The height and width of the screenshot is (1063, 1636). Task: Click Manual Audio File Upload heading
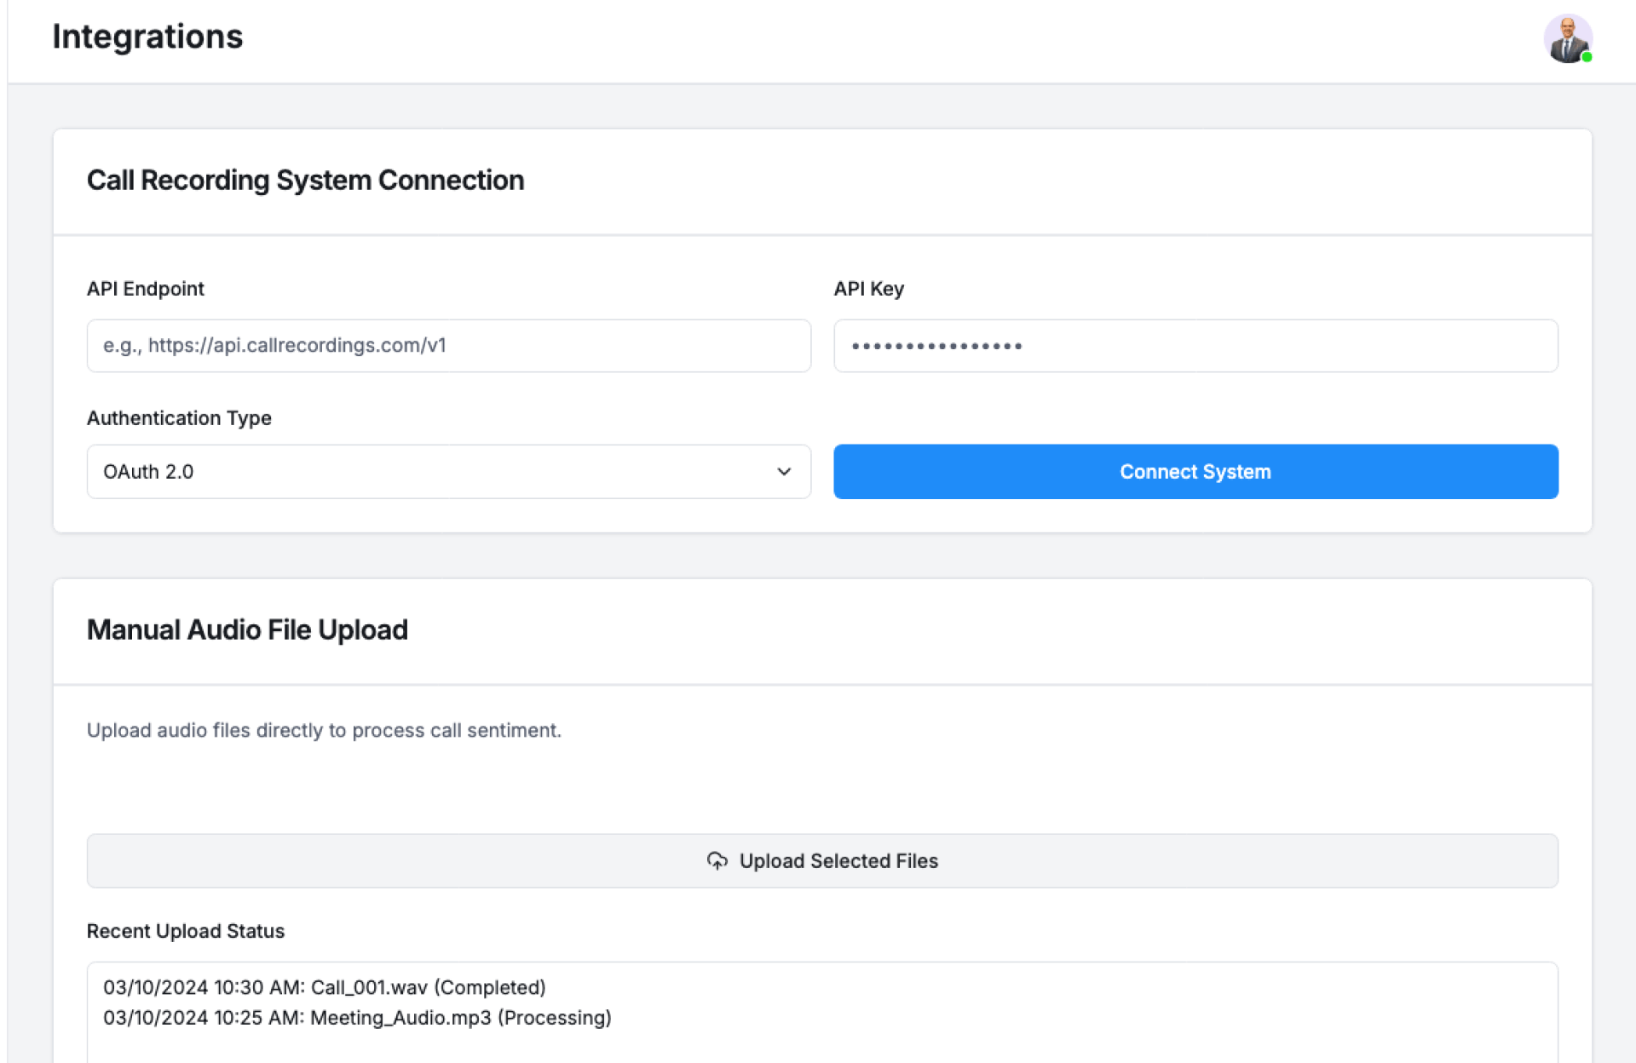click(247, 630)
